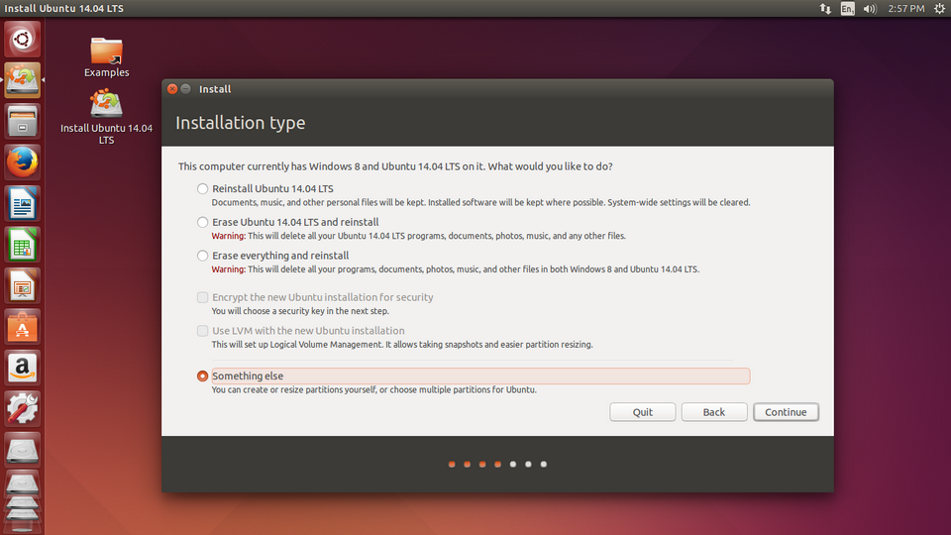This screenshot has height=535, width=951.
Task: Open the system gear session menu
Action: point(939,9)
